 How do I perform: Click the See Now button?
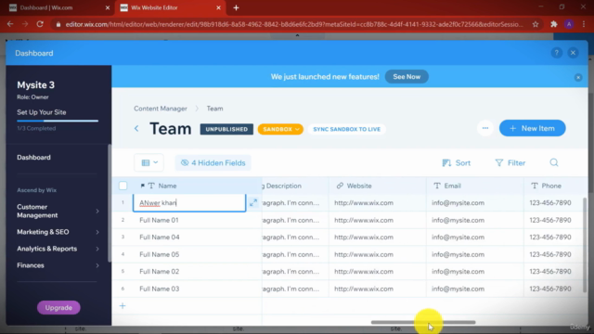(407, 76)
